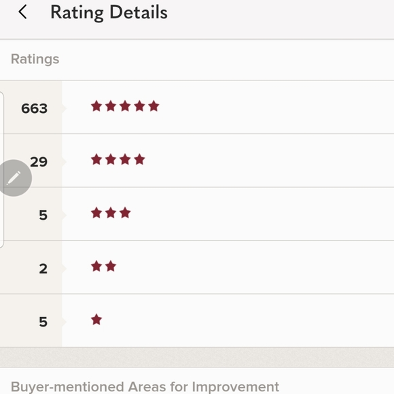Click the Rating Details page title
The image size is (394, 394).
[x=109, y=12]
